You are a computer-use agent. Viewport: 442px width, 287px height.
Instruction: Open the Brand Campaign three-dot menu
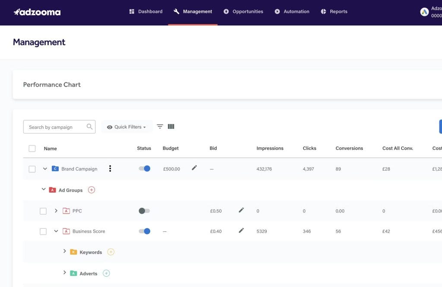[x=110, y=168]
